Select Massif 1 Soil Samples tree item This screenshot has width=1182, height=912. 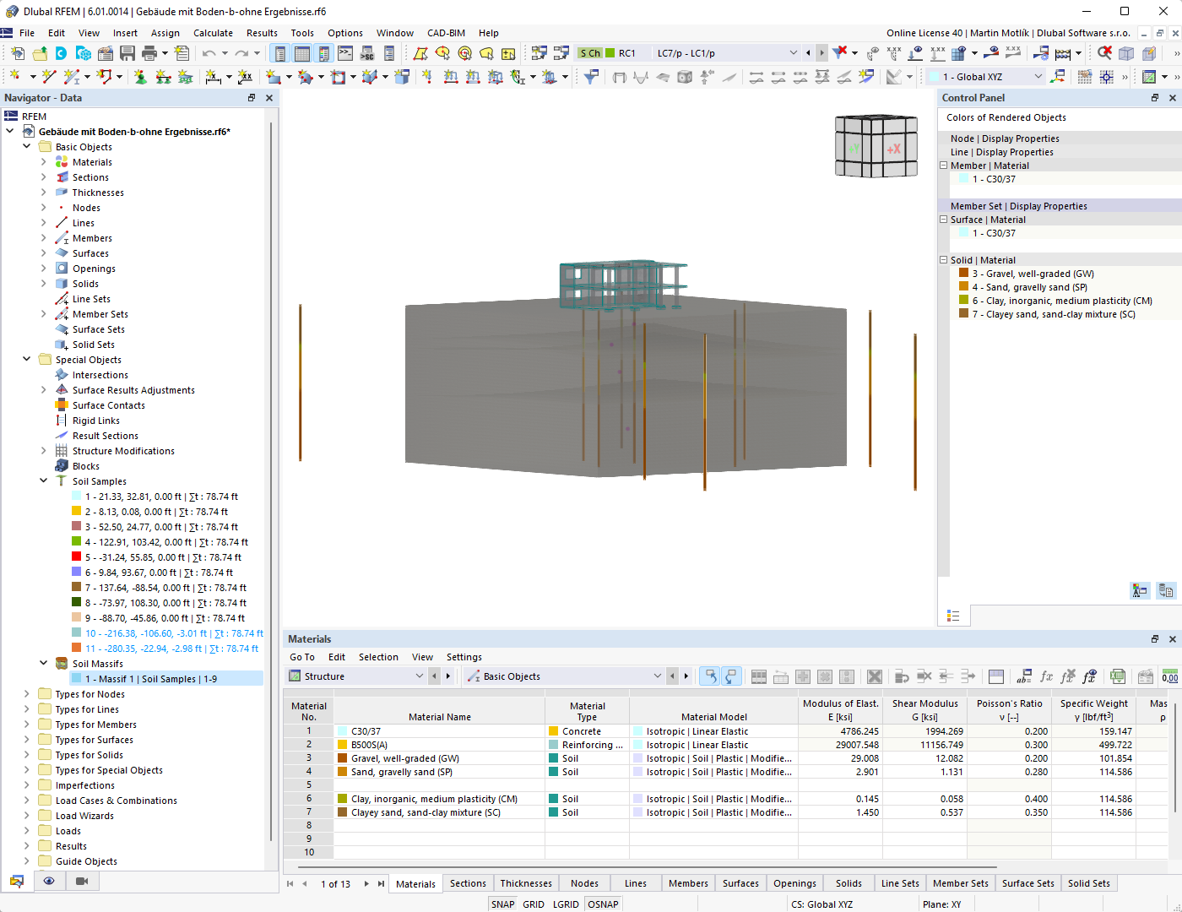(x=150, y=679)
